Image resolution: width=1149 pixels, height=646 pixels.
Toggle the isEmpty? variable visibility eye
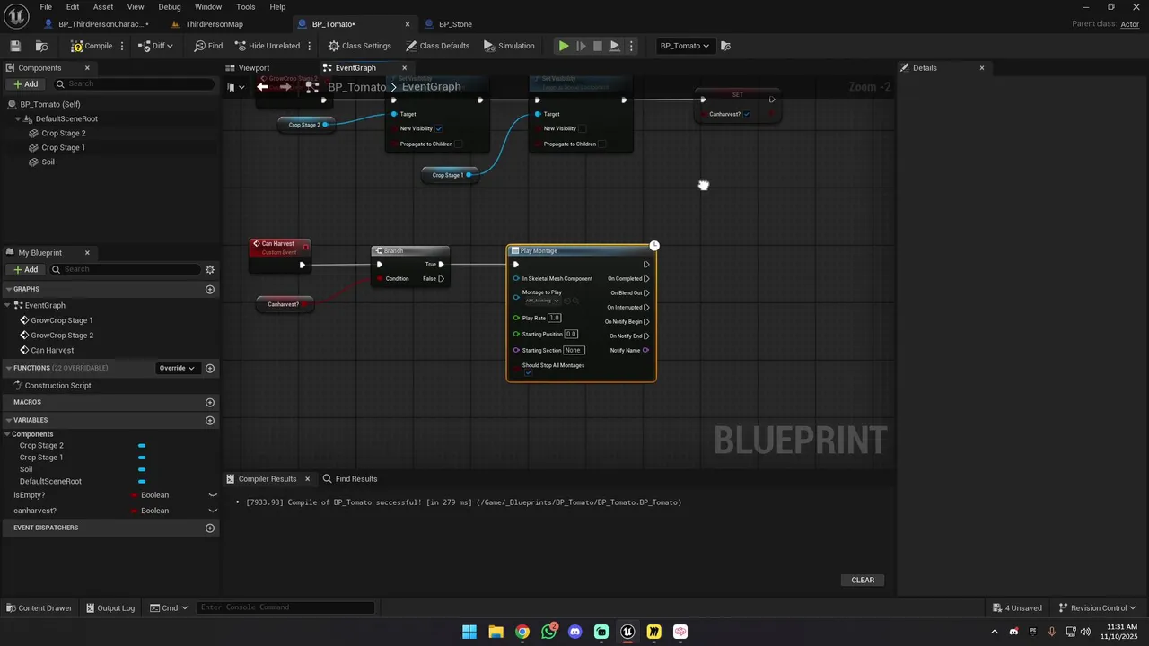213,495
